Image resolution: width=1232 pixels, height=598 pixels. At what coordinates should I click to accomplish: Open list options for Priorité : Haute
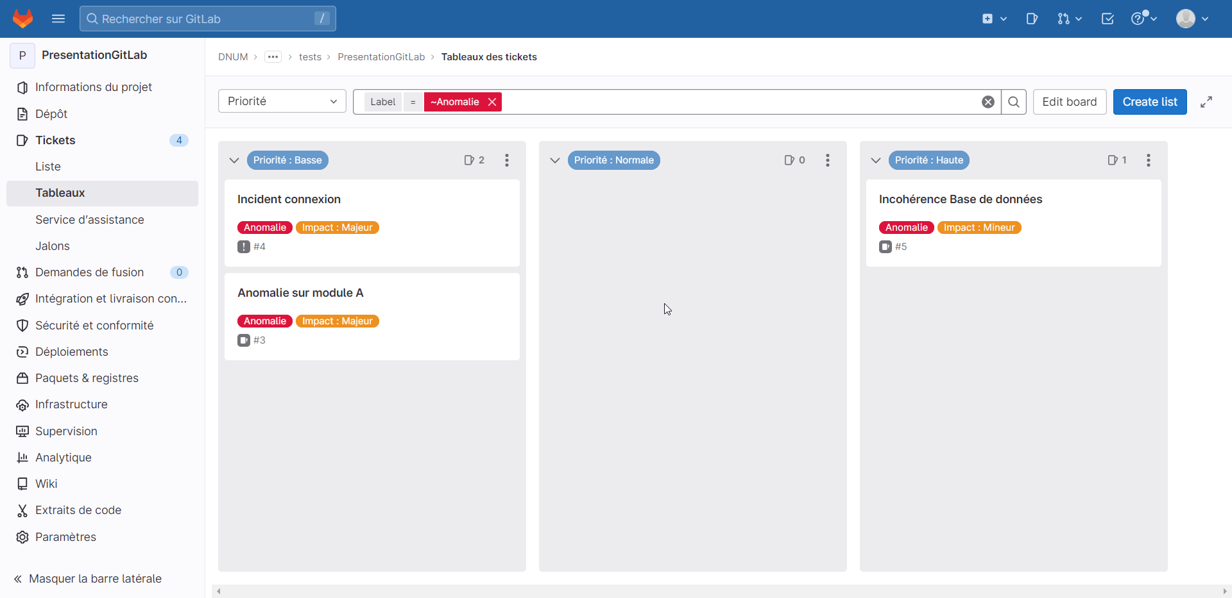[x=1149, y=160]
